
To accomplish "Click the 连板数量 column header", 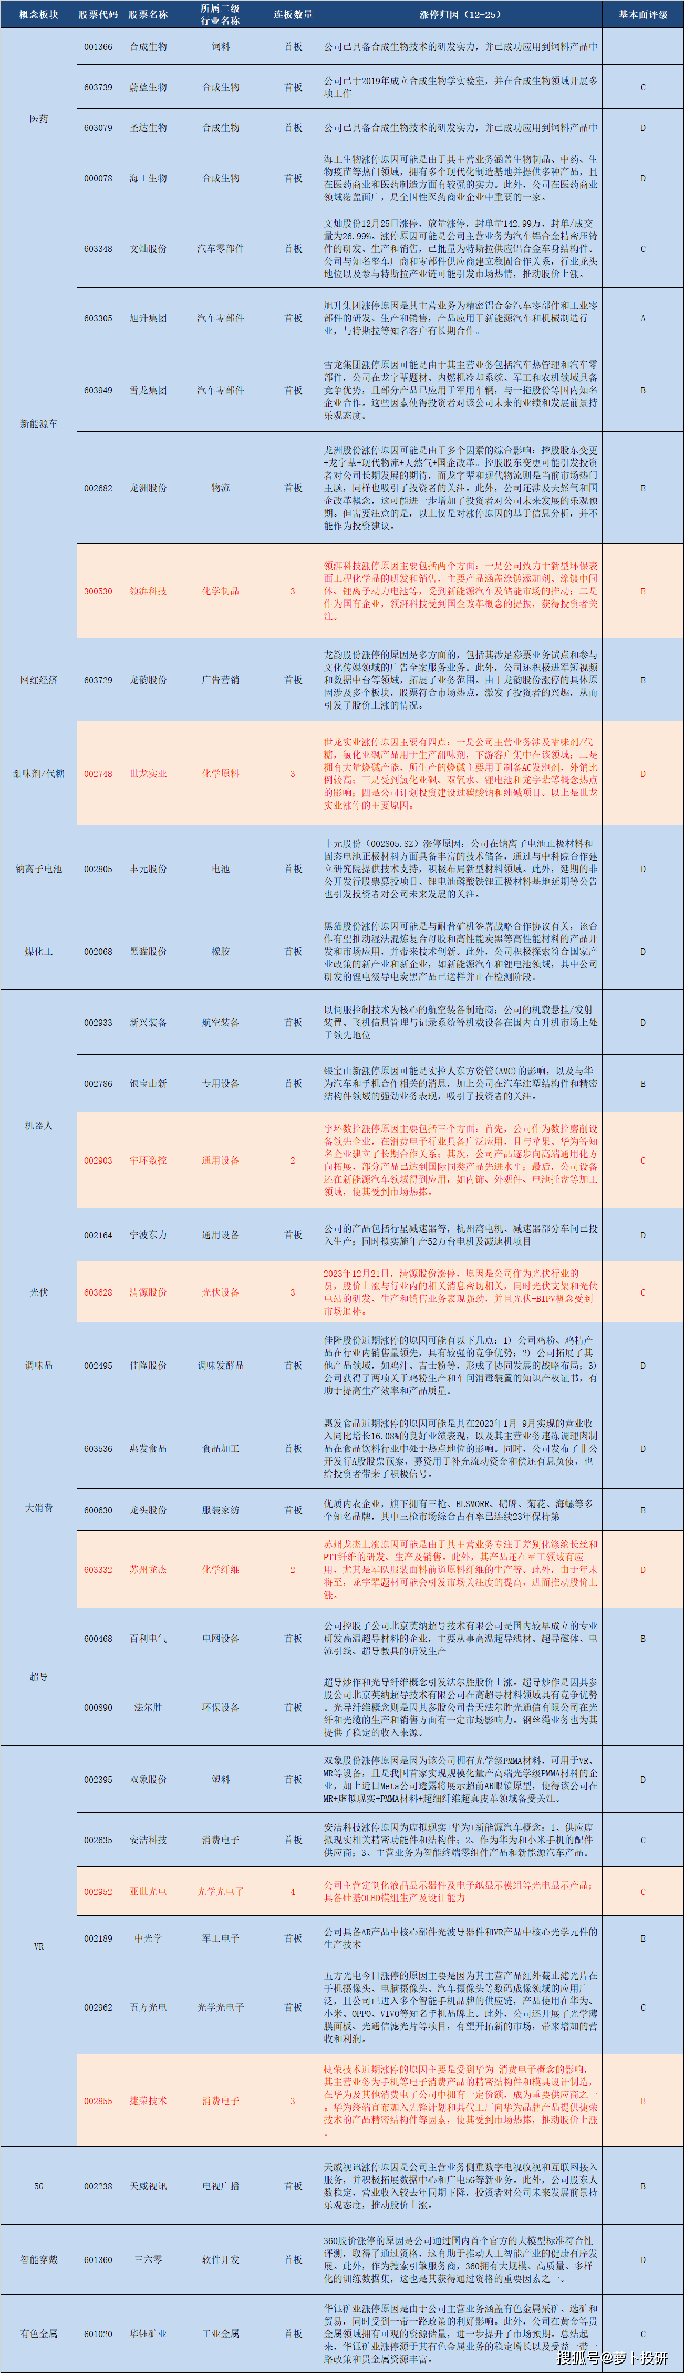I will click(x=293, y=15).
